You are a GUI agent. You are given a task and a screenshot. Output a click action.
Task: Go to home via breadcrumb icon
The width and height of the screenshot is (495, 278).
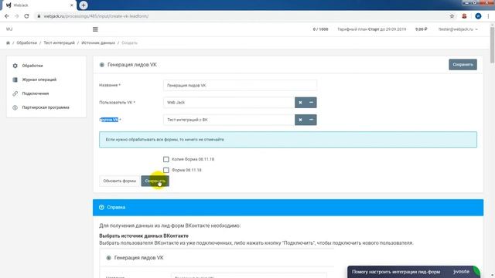point(8,43)
